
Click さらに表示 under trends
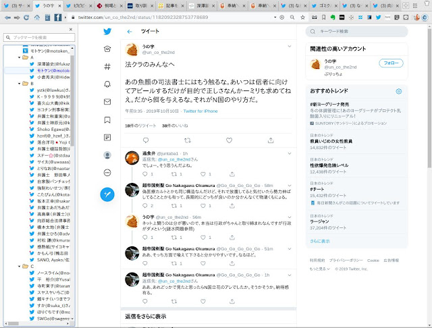tap(319, 241)
